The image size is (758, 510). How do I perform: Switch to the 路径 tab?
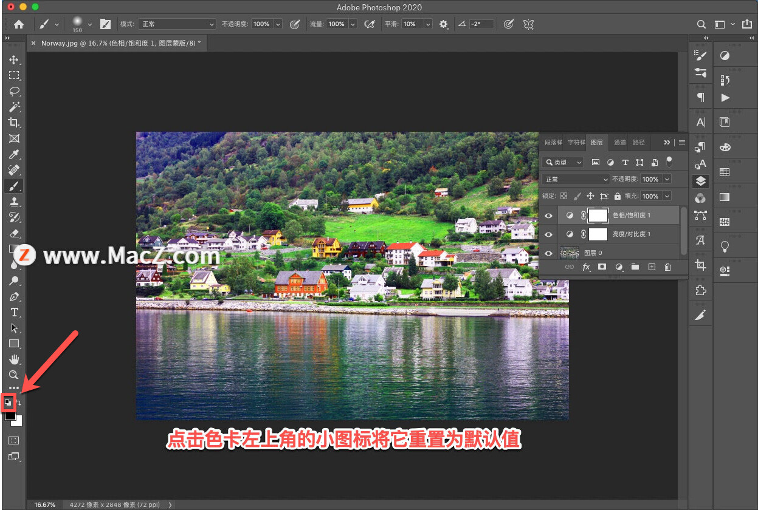tap(638, 143)
